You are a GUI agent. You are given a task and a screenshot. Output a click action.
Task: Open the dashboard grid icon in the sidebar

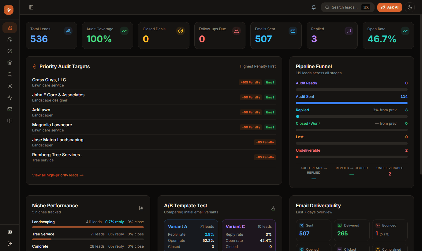click(x=10, y=28)
